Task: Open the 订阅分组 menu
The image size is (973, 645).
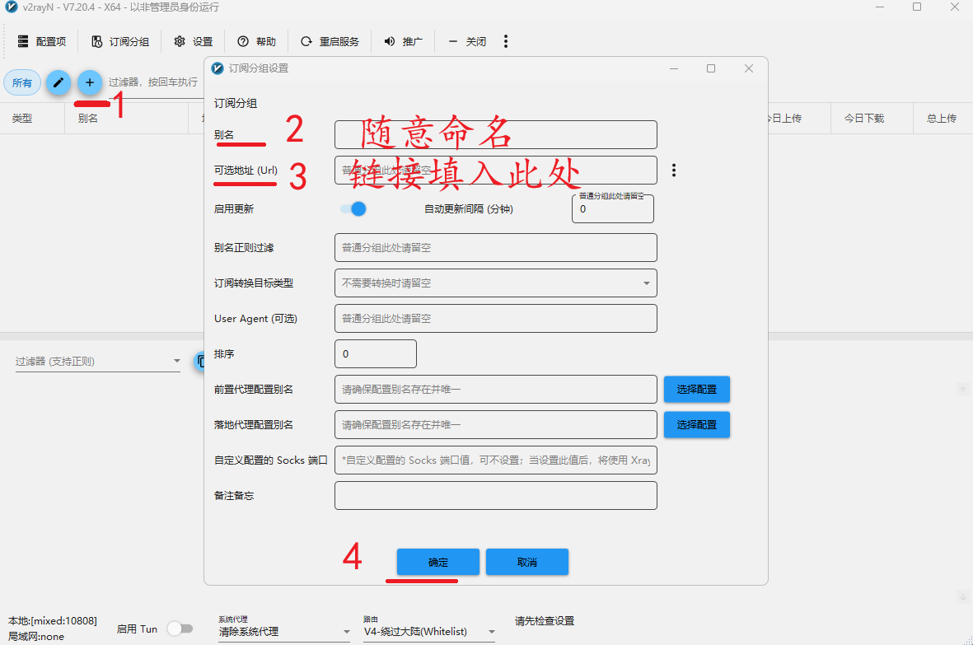Action: pyautogui.click(x=120, y=41)
